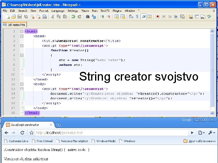Image resolution: width=218 pixels, height=163 pixels.
Task: Open Chrome's page menu dropdown
Action: click(x=201, y=133)
